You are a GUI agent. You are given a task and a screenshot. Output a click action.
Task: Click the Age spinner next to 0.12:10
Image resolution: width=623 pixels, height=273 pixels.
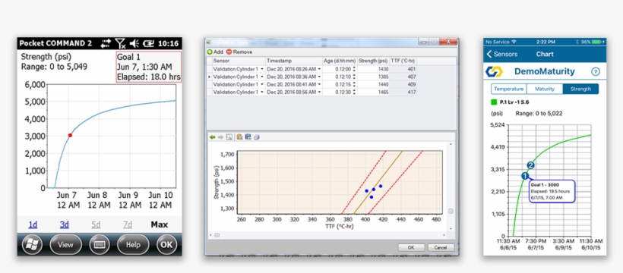(x=354, y=77)
